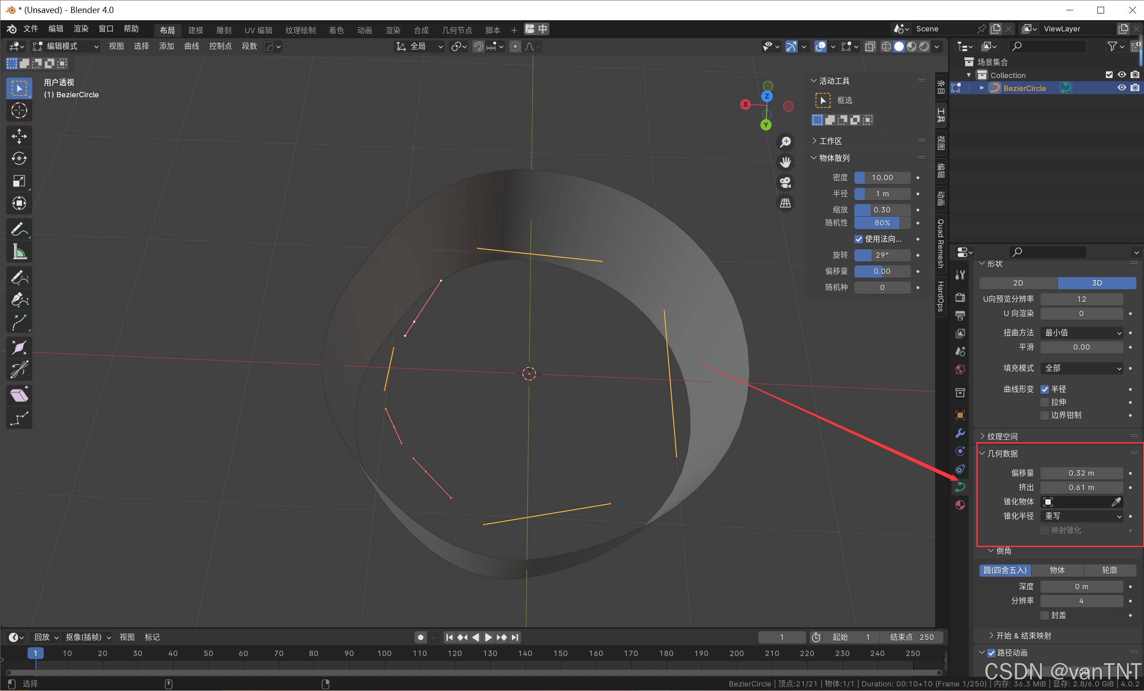Click the Modifier wrench properties icon

[960, 433]
